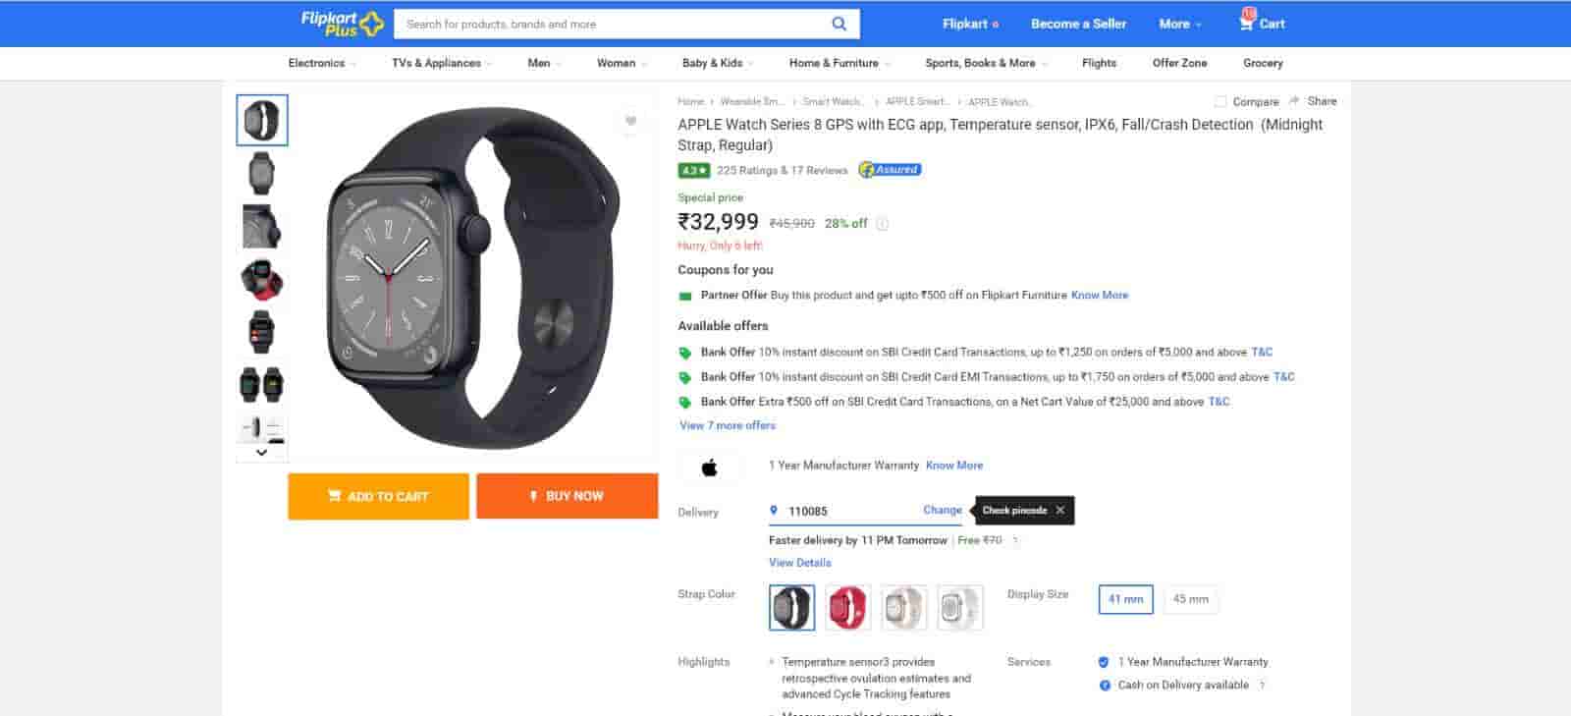Click the search magnifier icon
Viewport: 1571px width, 716px height.
click(x=839, y=24)
